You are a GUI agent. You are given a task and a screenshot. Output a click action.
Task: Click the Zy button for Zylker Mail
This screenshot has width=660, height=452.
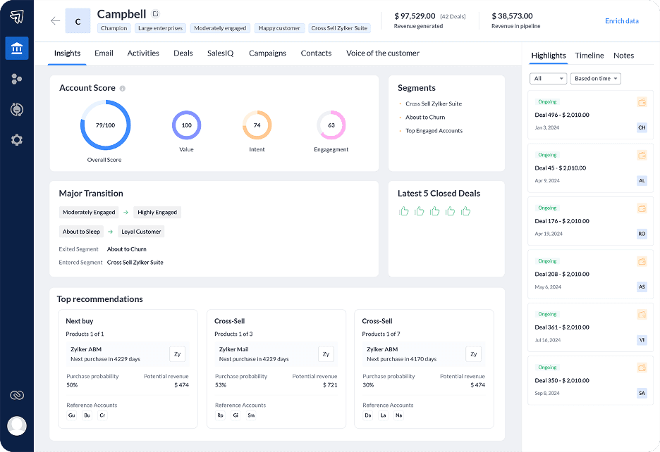click(326, 354)
